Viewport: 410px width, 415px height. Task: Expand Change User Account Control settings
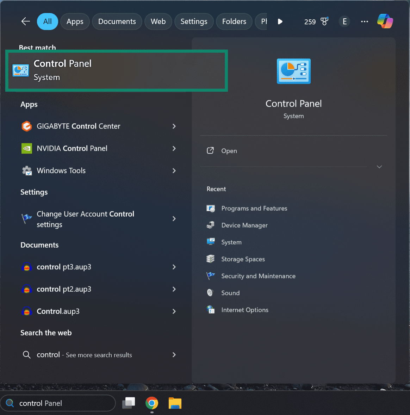174,219
